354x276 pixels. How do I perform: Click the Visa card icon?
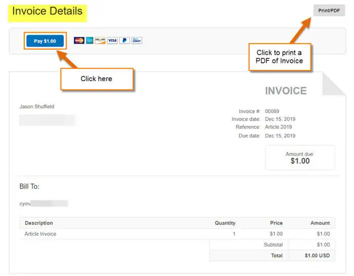pyautogui.click(x=112, y=41)
